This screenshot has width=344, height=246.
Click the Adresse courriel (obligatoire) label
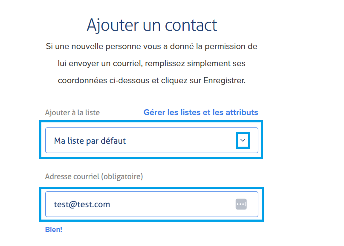click(x=94, y=177)
